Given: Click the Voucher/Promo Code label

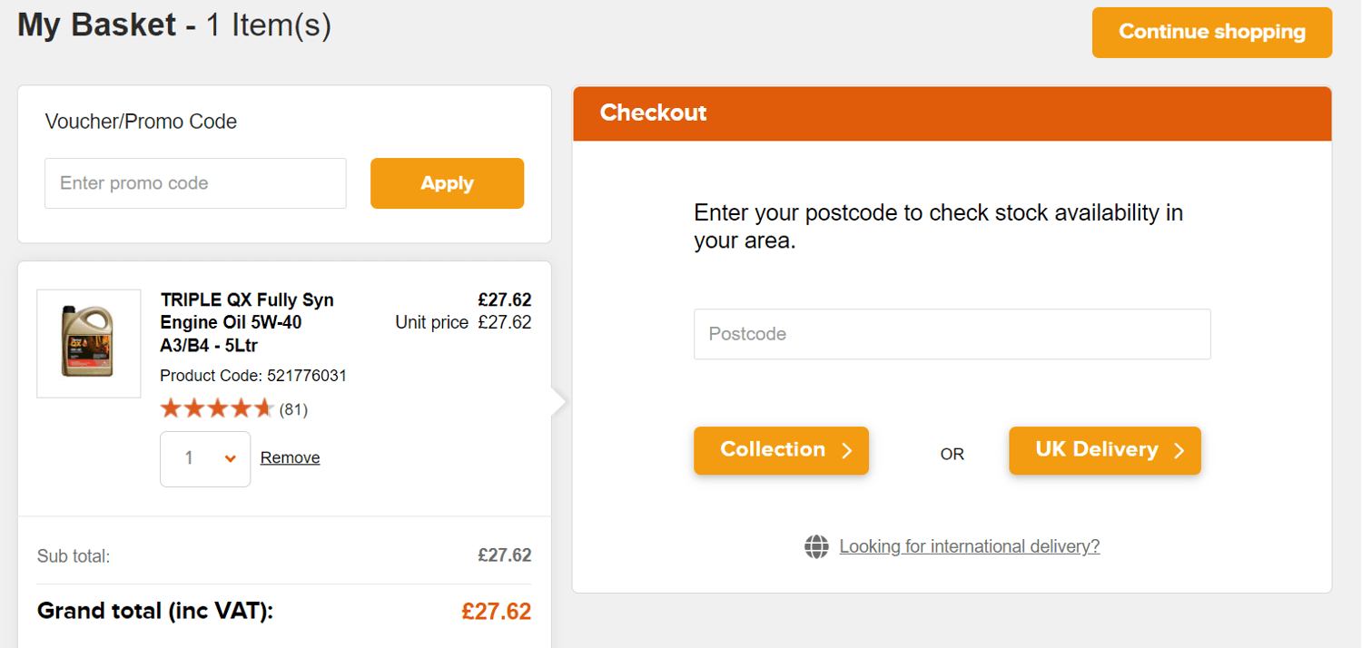Looking at the screenshot, I should [141, 122].
